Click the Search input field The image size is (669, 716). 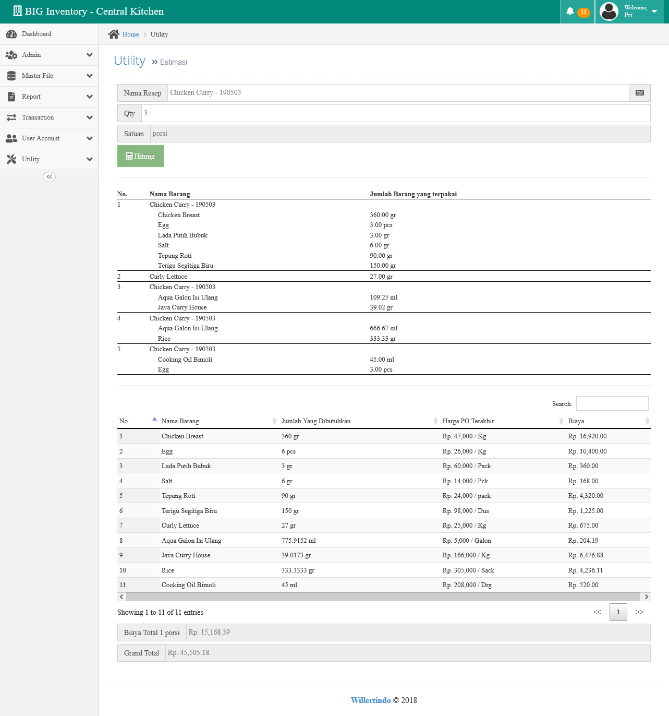(x=612, y=403)
